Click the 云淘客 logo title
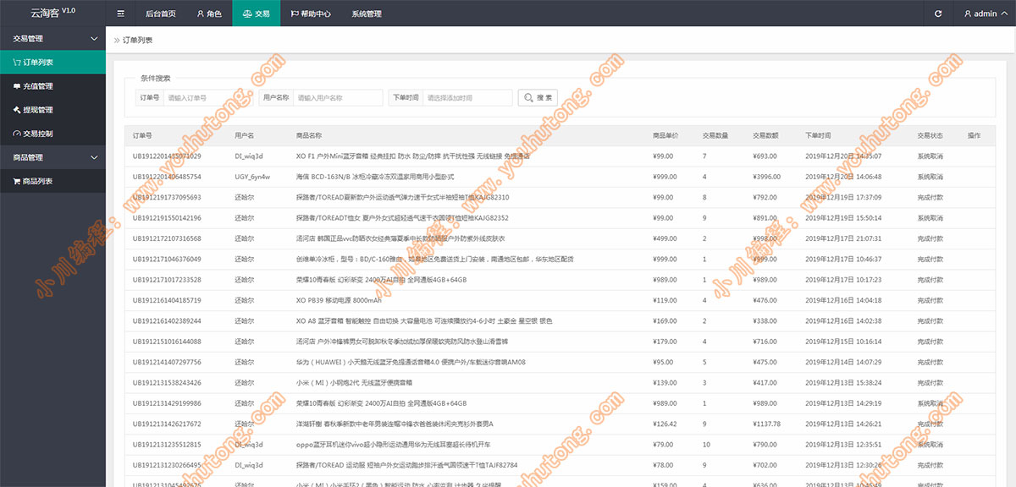The width and height of the screenshot is (1016, 487). click(x=52, y=13)
